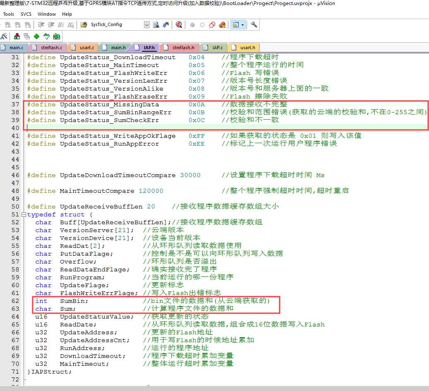
Task: Switch to the usart.h tab
Action: 244,48
